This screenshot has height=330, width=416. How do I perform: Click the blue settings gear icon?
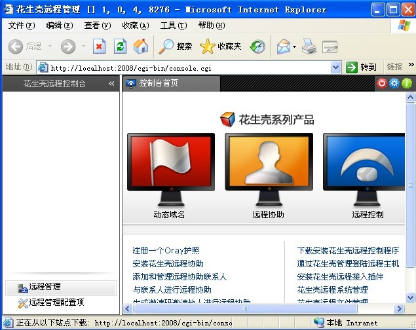(394, 83)
